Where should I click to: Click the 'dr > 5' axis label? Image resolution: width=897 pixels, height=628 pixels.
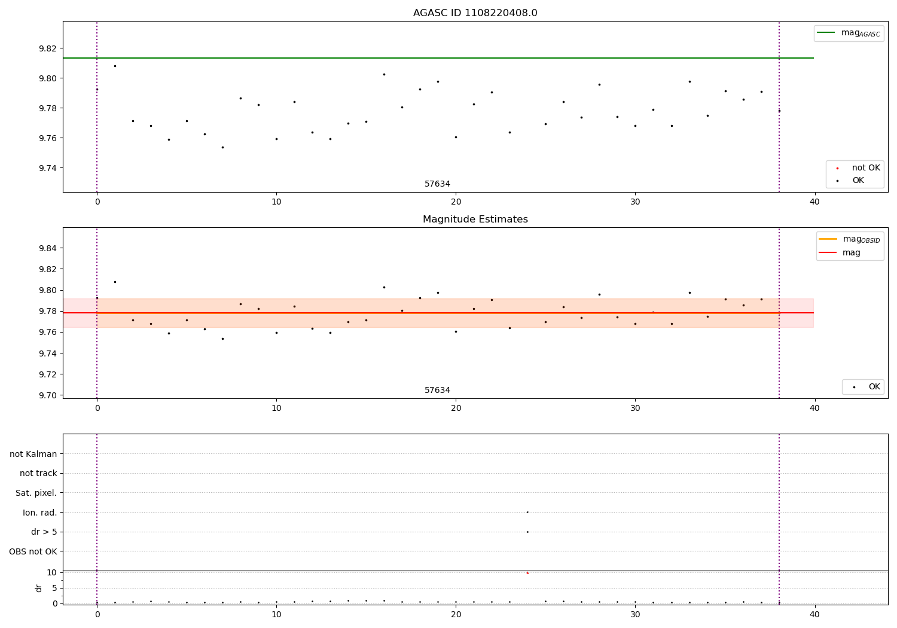44,532
